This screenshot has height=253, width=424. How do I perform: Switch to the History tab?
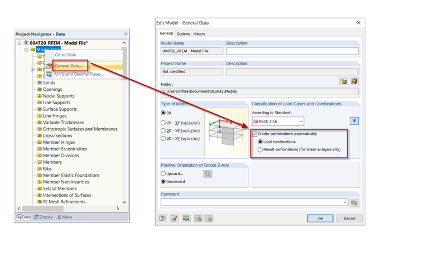199,34
